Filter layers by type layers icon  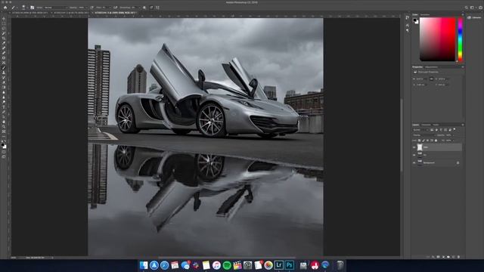click(441, 130)
